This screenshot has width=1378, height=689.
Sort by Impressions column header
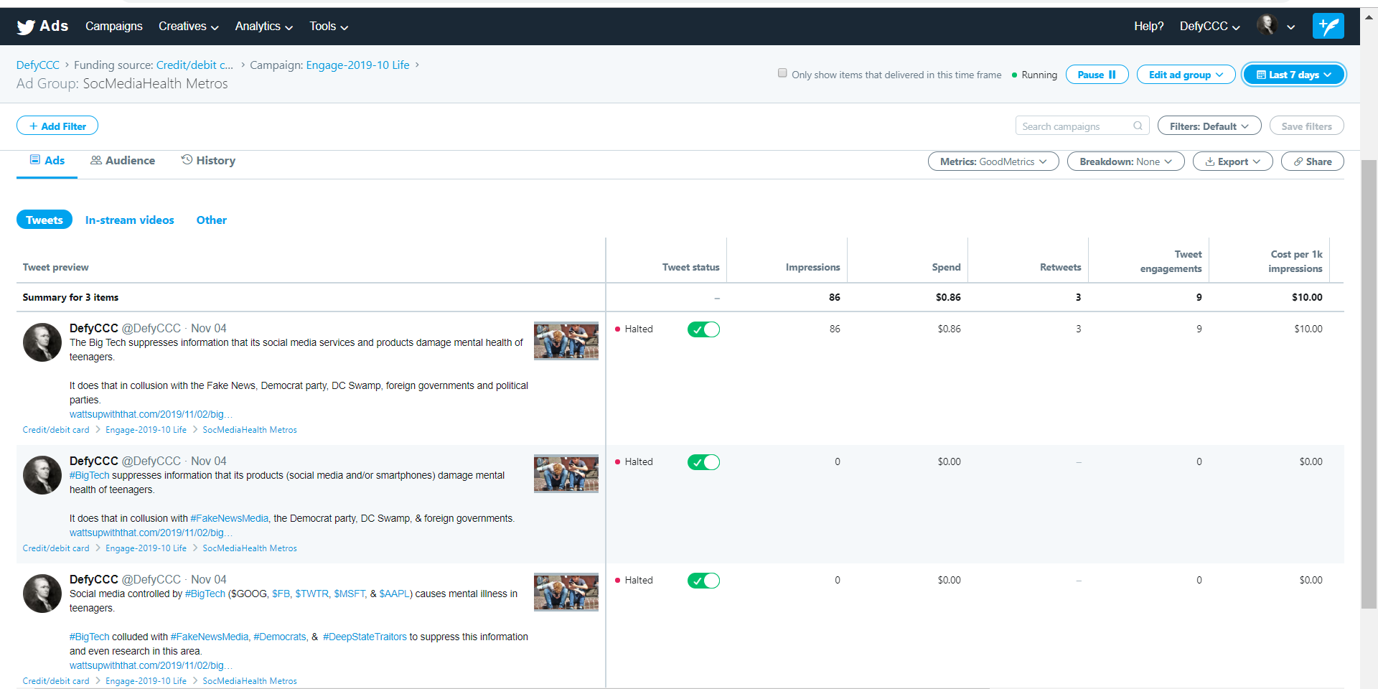coord(812,267)
